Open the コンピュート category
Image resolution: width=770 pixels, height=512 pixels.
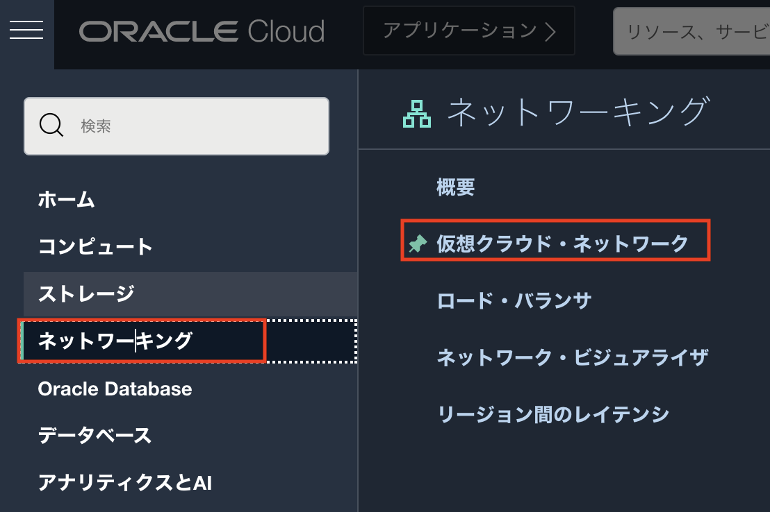(95, 246)
